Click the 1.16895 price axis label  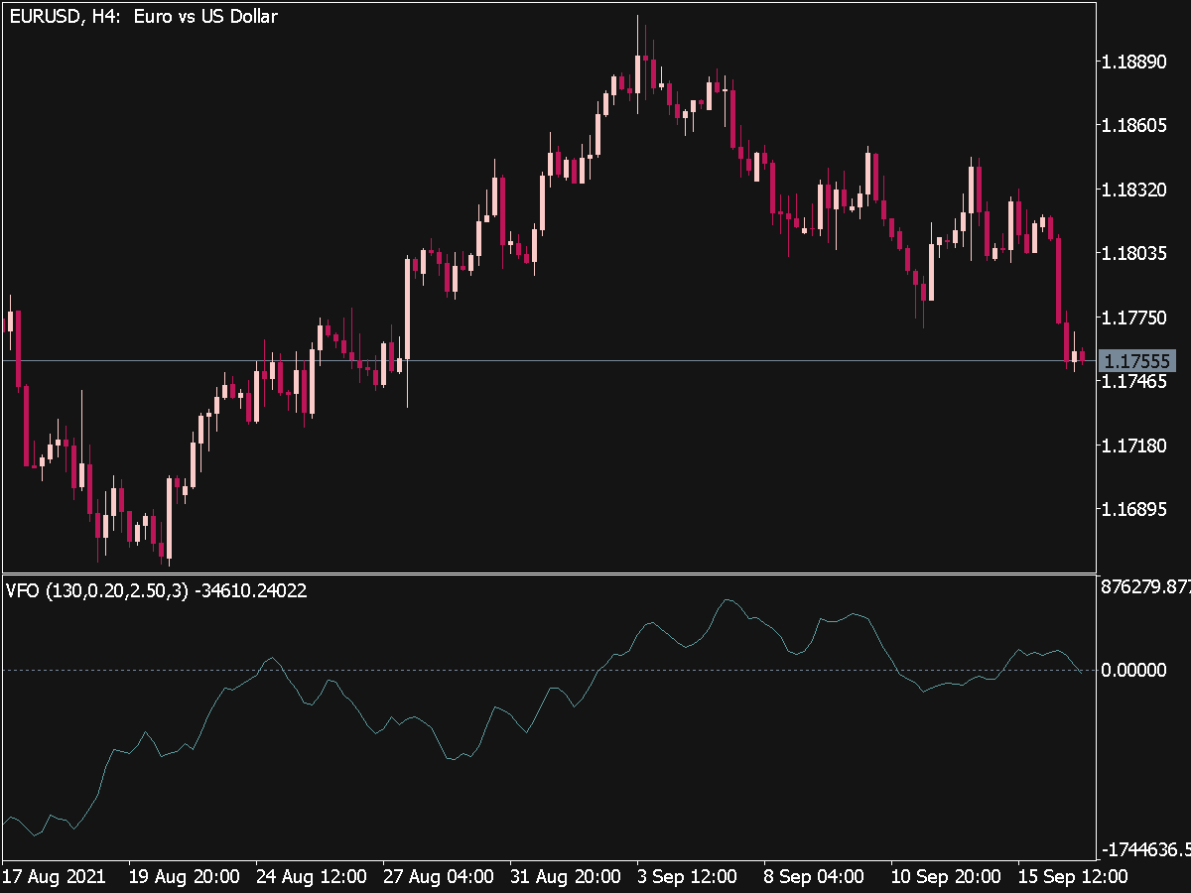click(x=1136, y=510)
